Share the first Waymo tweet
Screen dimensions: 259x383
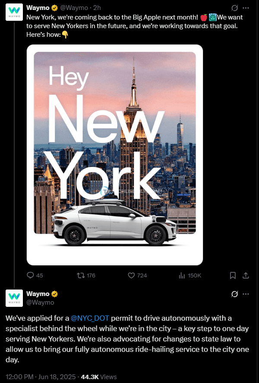[246, 276]
